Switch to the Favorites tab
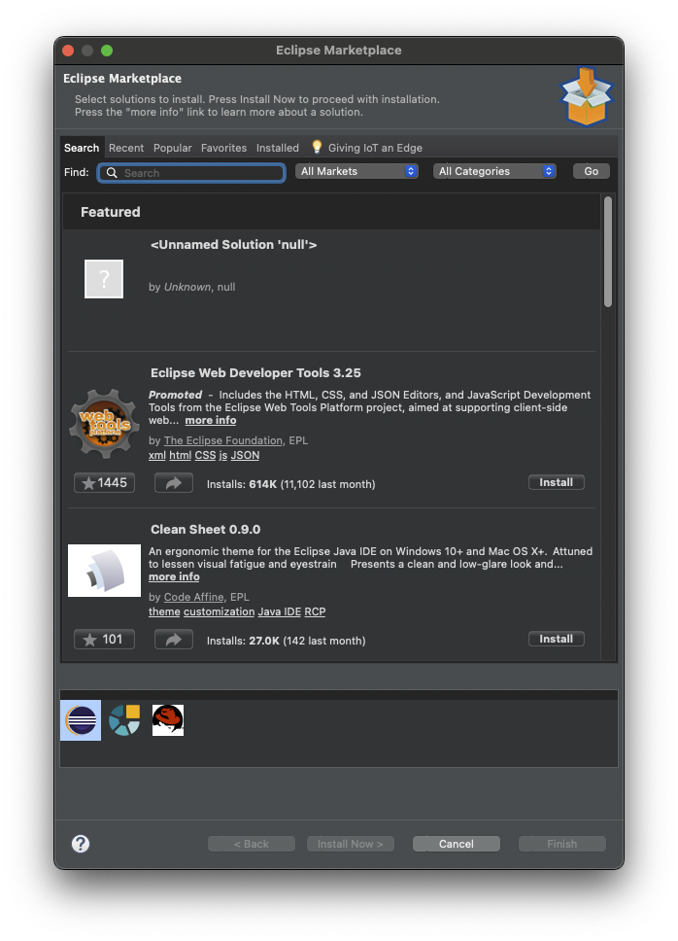The image size is (678, 941). (x=223, y=148)
